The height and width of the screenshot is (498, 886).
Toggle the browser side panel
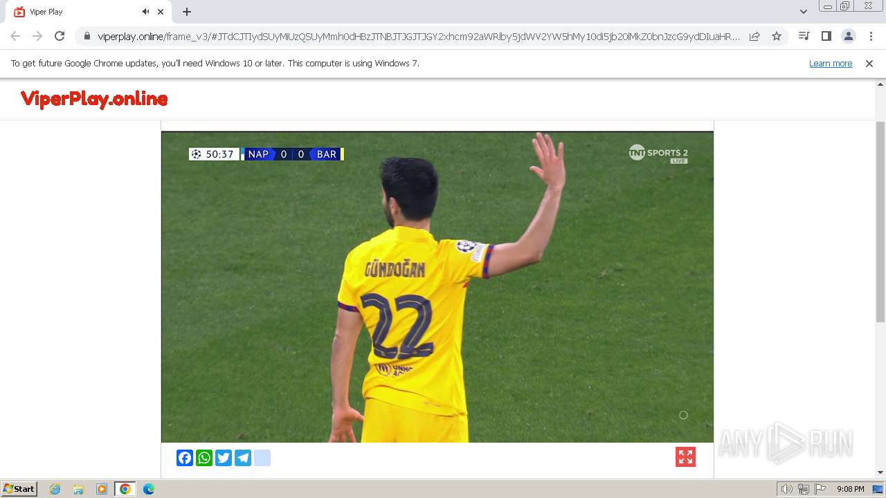click(826, 36)
